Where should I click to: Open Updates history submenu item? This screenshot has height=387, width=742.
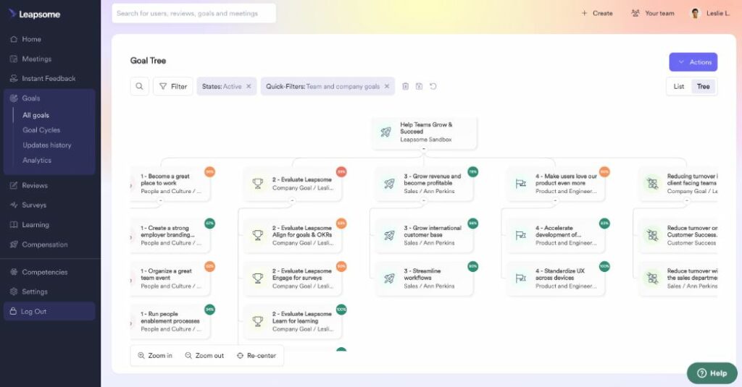pyautogui.click(x=47, y=145)
